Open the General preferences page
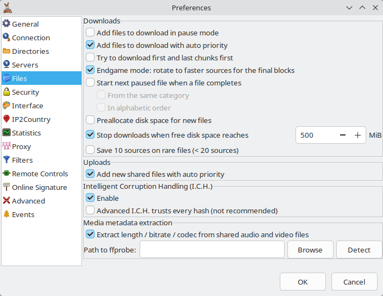The width and height of the screenshot is (383, 296). pyautogui.click(x=25, y=24)
